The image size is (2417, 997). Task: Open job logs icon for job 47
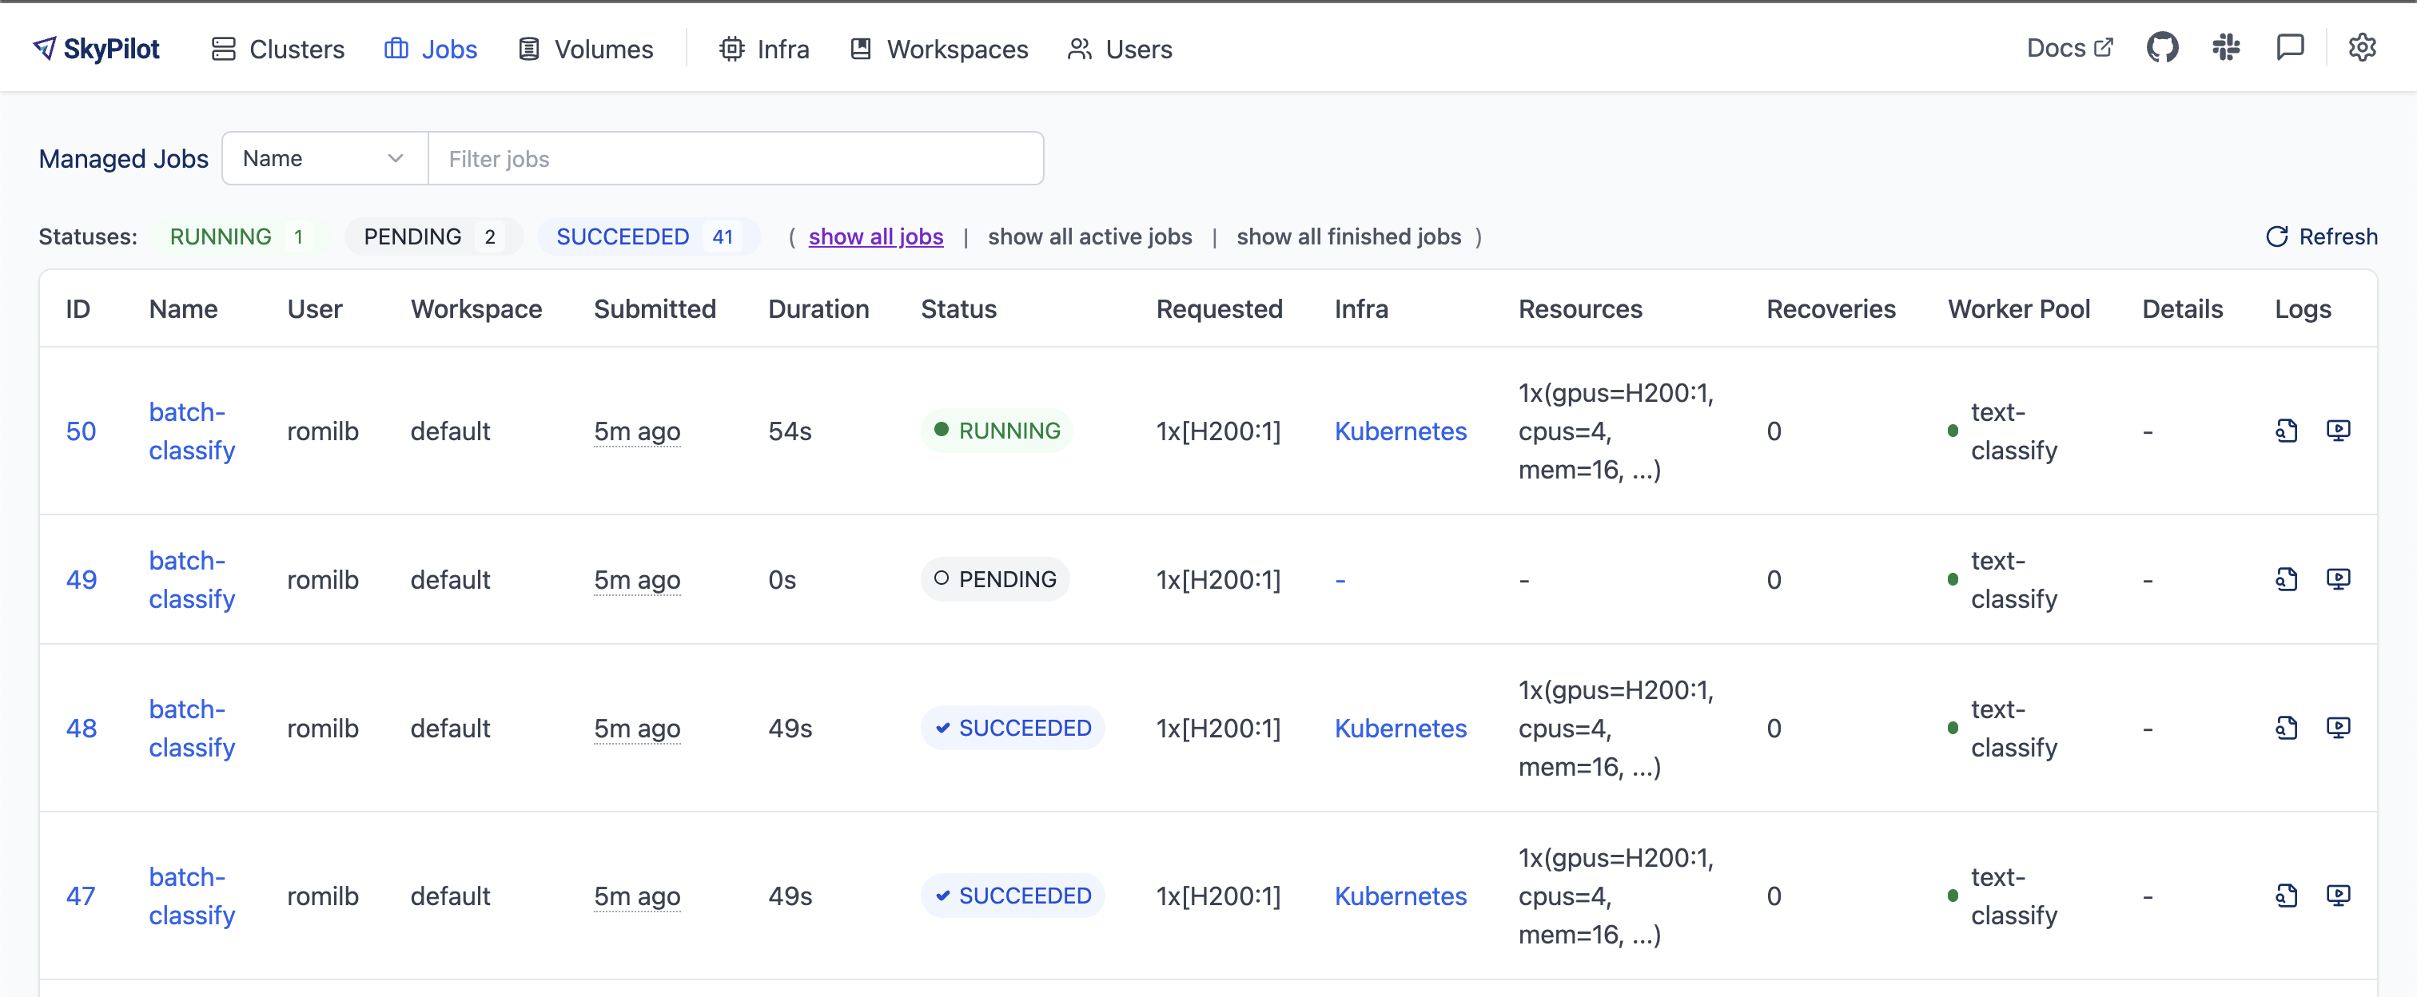pyautogui.click(x=2286, y=896)
